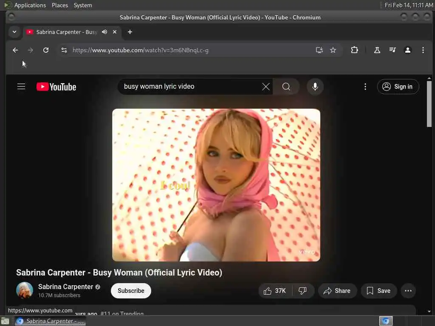435x326 pixels.
Task: Open the Places menu
Action: point(59,5)
